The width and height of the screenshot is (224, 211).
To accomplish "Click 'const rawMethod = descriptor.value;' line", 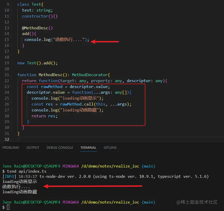I will (x=68, y=87).
